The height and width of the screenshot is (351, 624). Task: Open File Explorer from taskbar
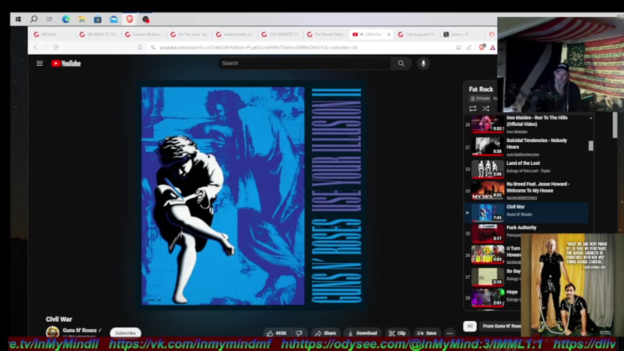[82, 19]
